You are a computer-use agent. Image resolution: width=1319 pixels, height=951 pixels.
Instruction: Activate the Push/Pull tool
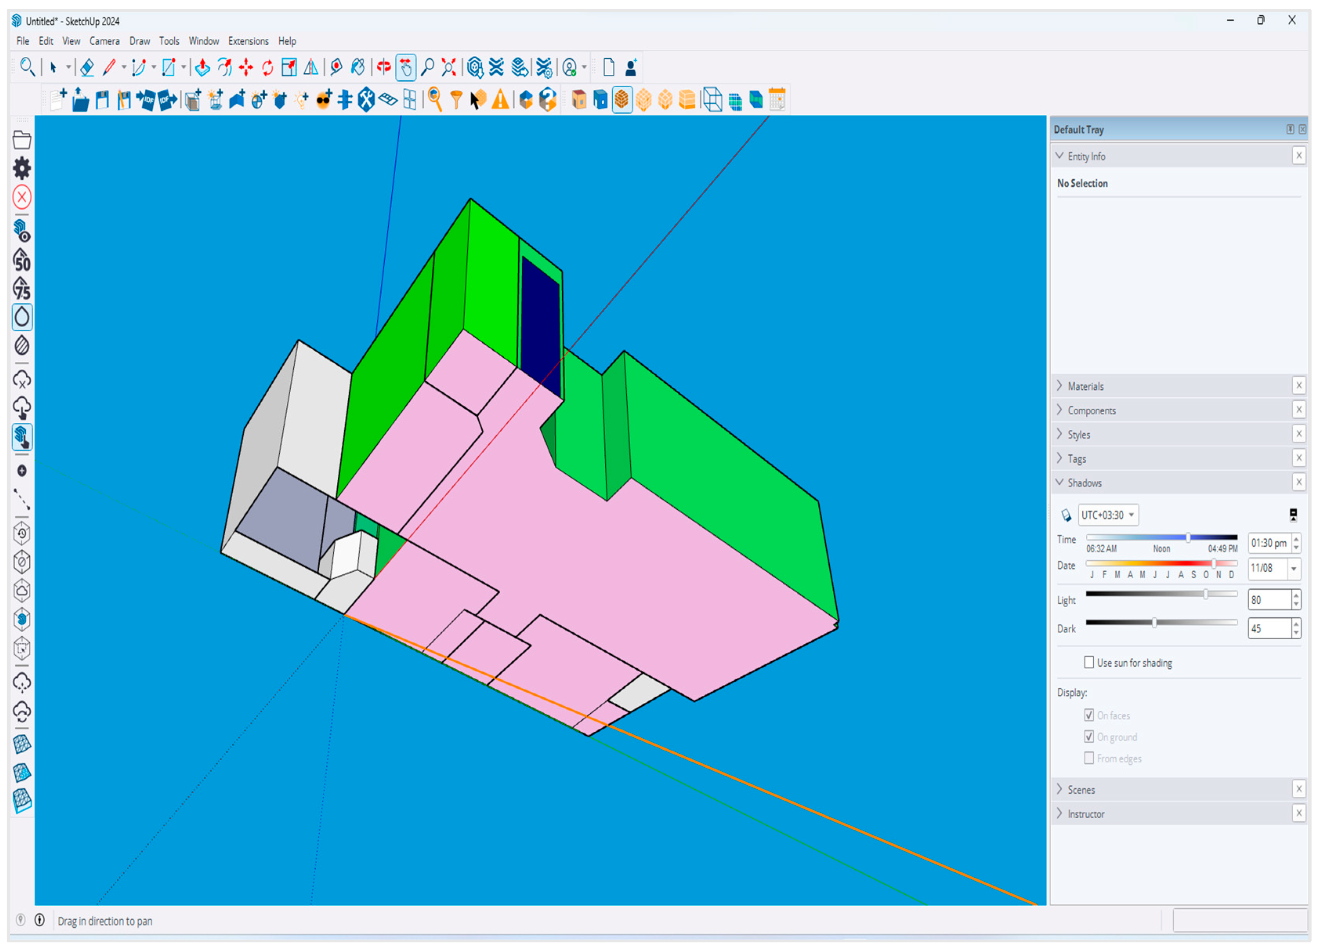202,68
